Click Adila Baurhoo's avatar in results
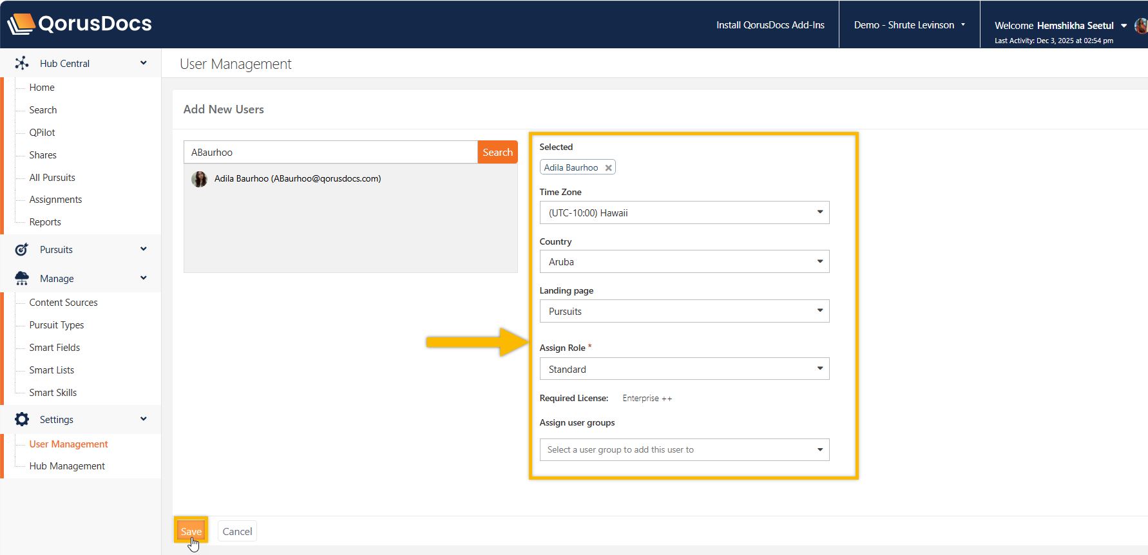 click(199, 179)
